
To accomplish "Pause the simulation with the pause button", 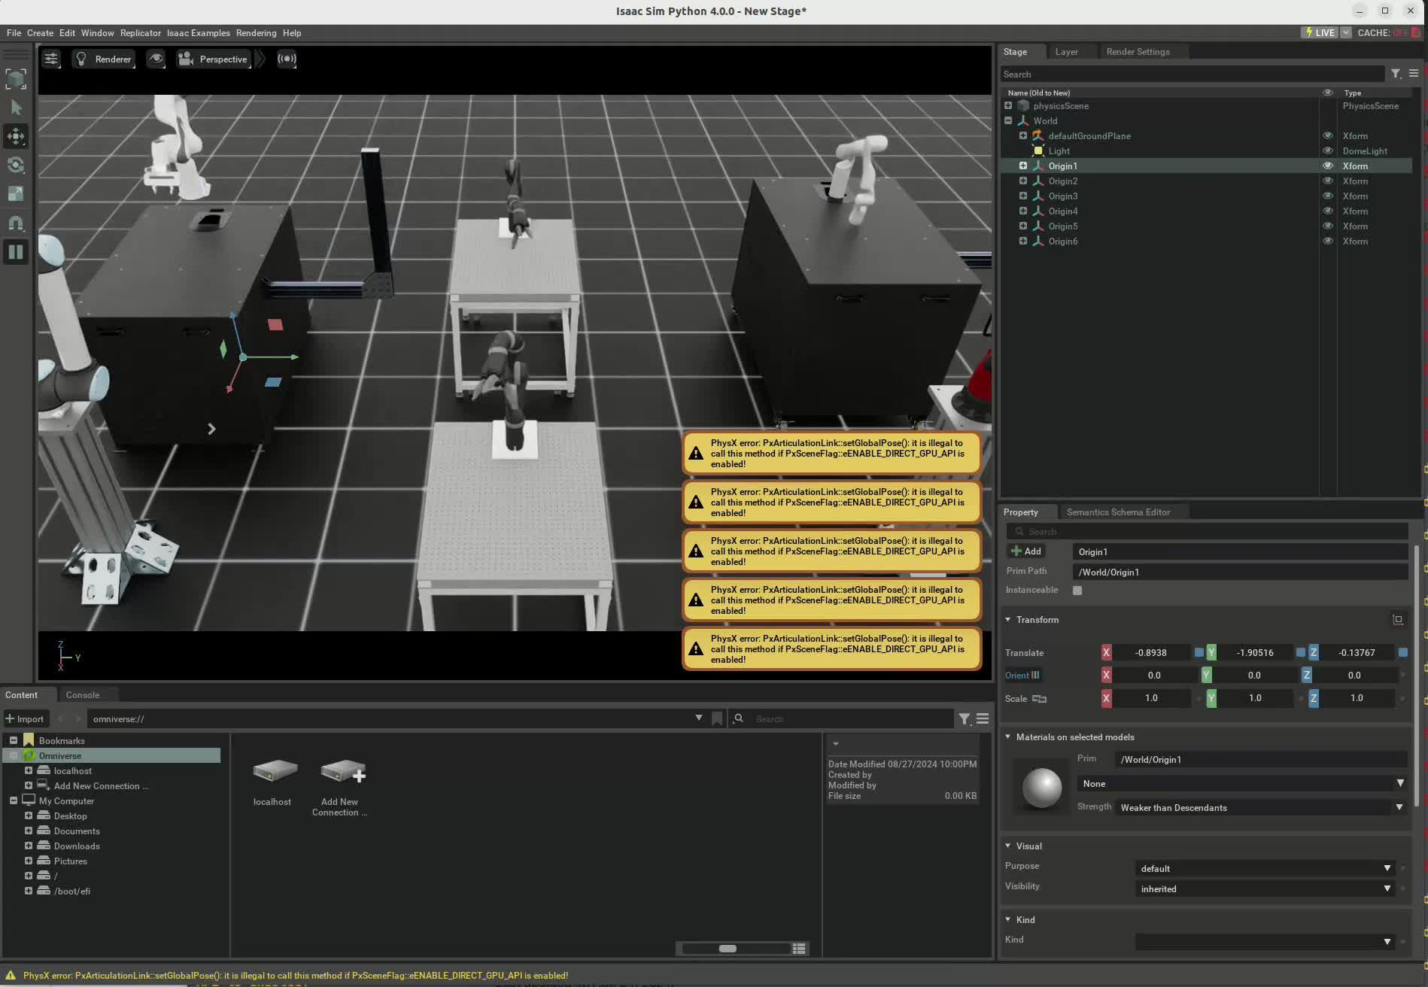I will (16, 252).
